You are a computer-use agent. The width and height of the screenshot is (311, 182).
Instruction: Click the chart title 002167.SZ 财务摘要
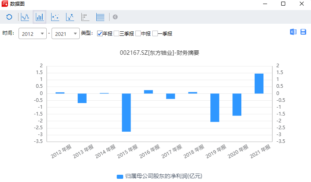pos(160,53)
